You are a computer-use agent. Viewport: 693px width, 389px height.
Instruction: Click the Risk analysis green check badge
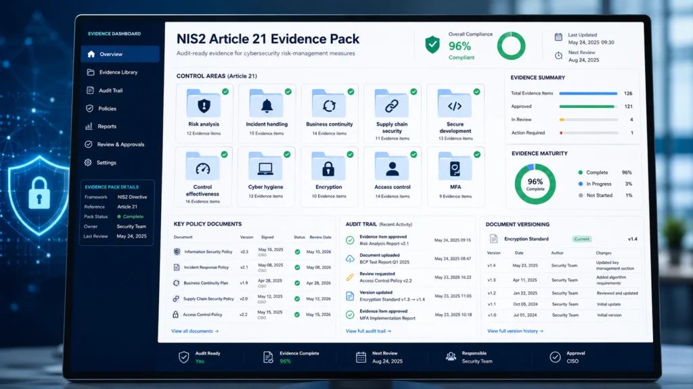tap(225, 91)
